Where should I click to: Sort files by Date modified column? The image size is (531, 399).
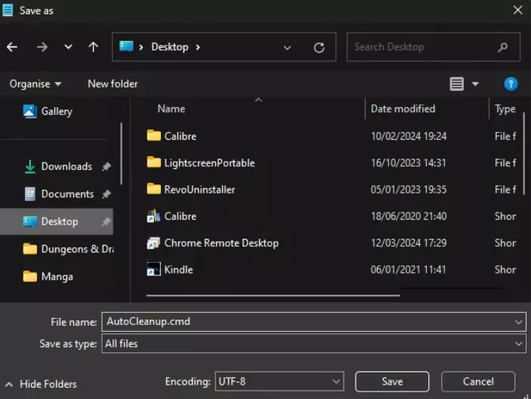(403, 109)
